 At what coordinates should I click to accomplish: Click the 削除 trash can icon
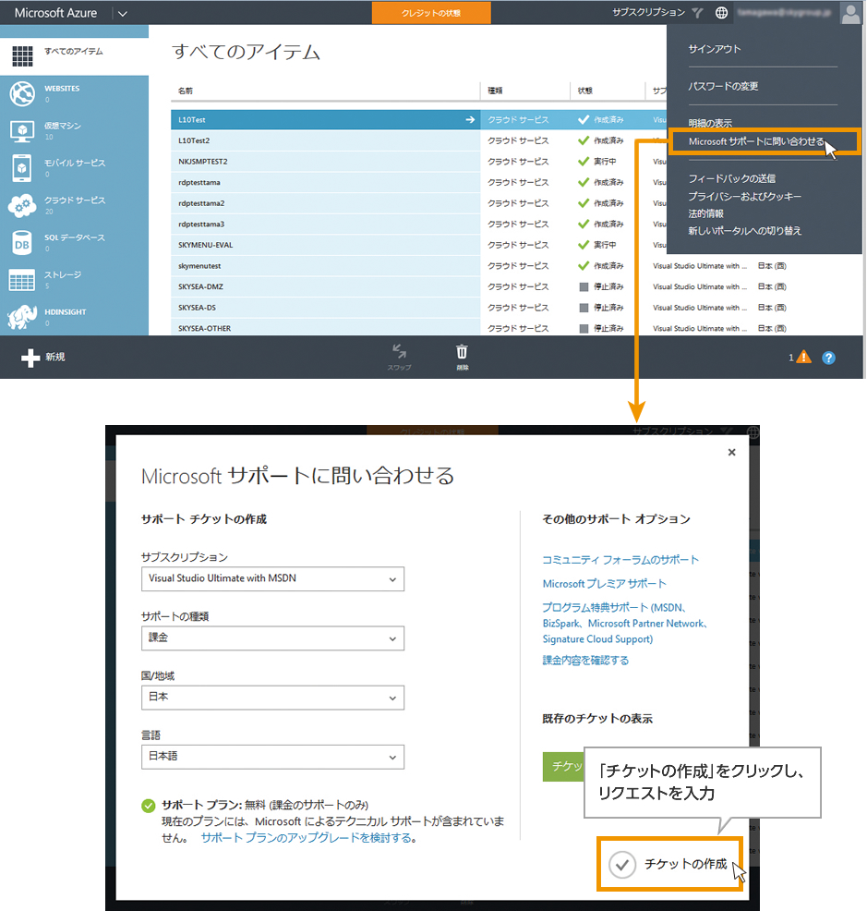pos(462,351)
